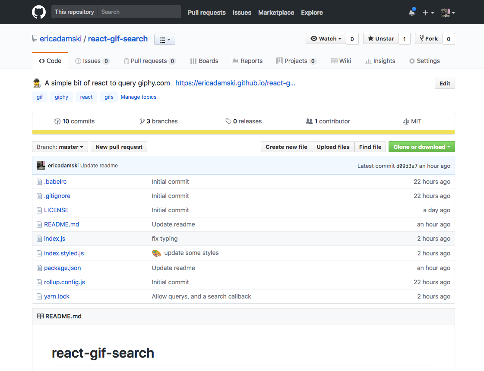The image size is (484, 371).
Task: Open README.md in the file list
Action: point(61,224)
